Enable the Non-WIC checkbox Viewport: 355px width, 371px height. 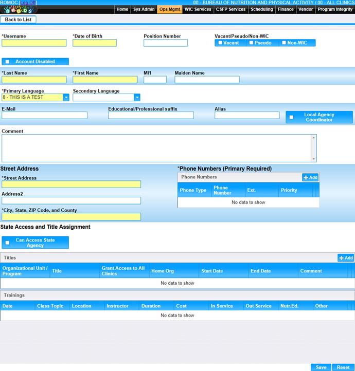pos(283,43)
